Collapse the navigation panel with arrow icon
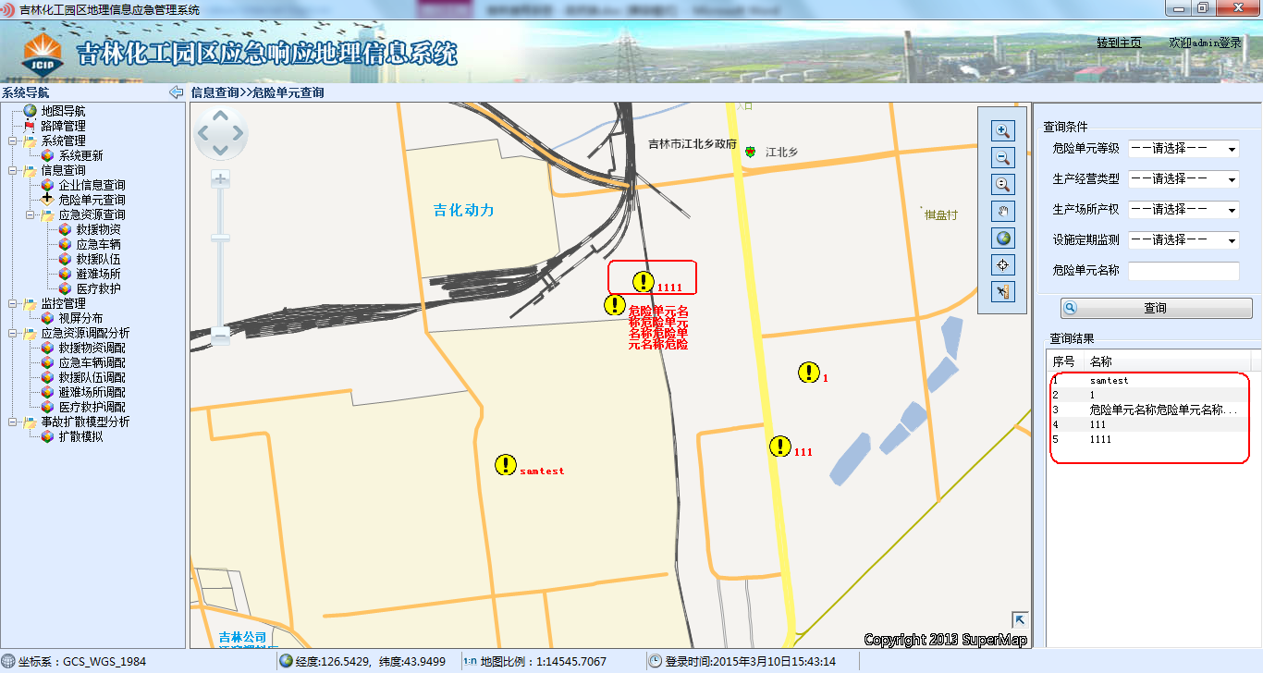Viewport: 1263px width, 673px height. click(176, 92)
